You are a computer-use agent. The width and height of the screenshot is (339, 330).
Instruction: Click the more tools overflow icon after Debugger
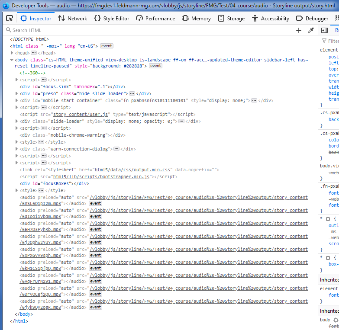[x=337, y=19]
